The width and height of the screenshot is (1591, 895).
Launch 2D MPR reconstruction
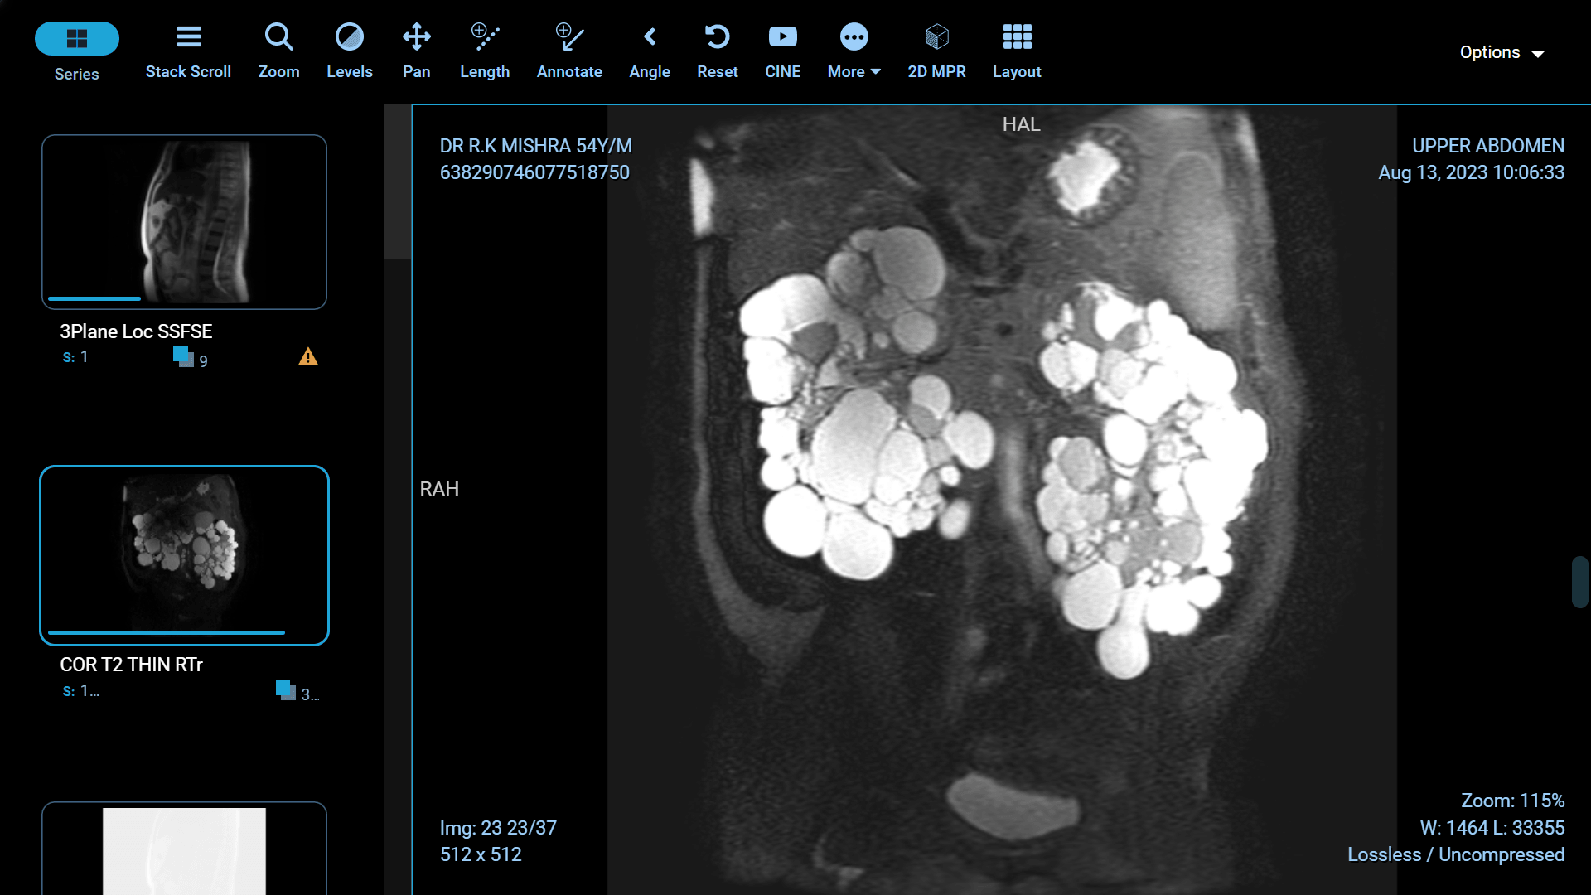pyautogui.click(x=936, y=50)
